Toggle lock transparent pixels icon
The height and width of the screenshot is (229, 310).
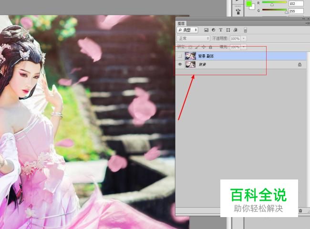[x=190, y=47]
